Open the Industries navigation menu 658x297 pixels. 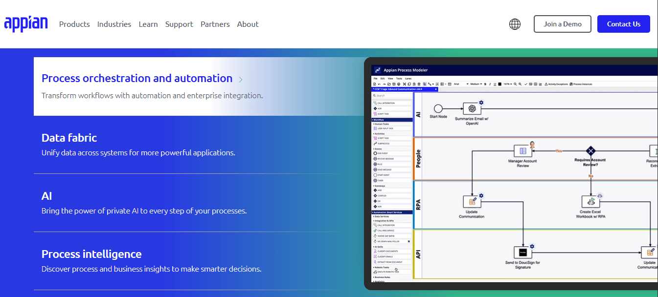pos(114,24)
